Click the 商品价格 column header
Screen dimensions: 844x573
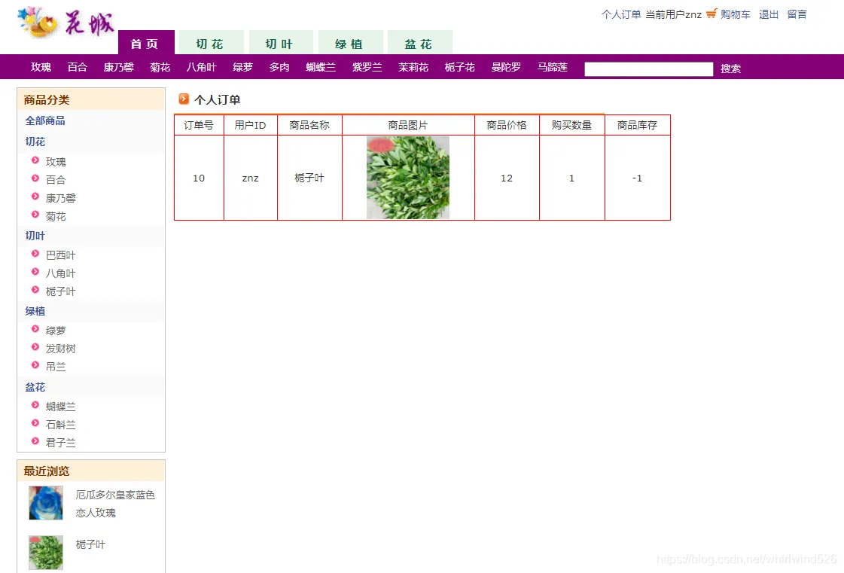click(507, 125)
